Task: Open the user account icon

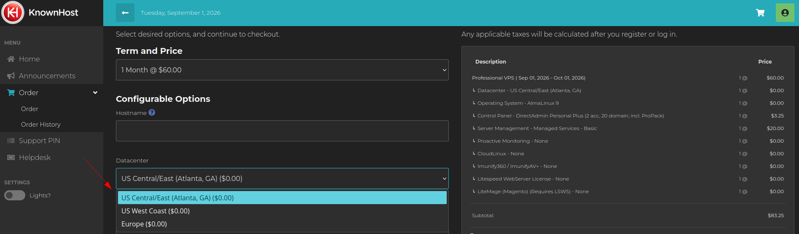Action: pos(785,13)
